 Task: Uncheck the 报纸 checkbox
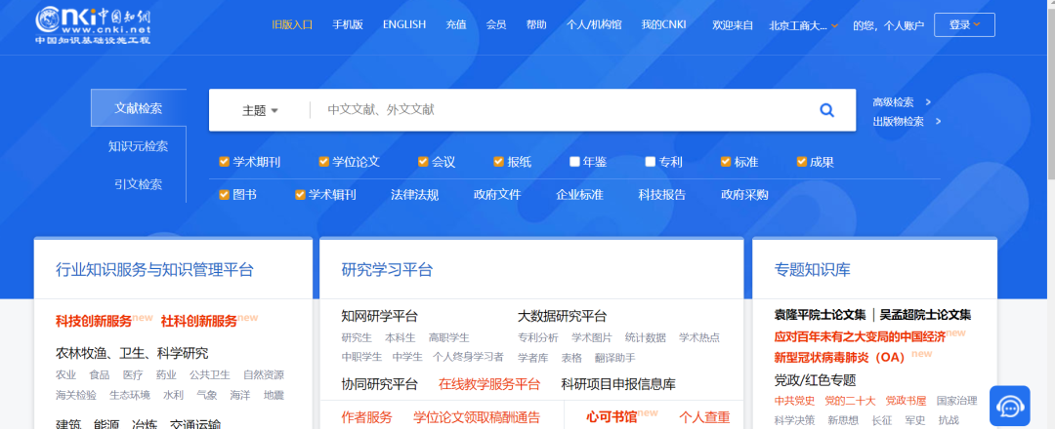498,161
